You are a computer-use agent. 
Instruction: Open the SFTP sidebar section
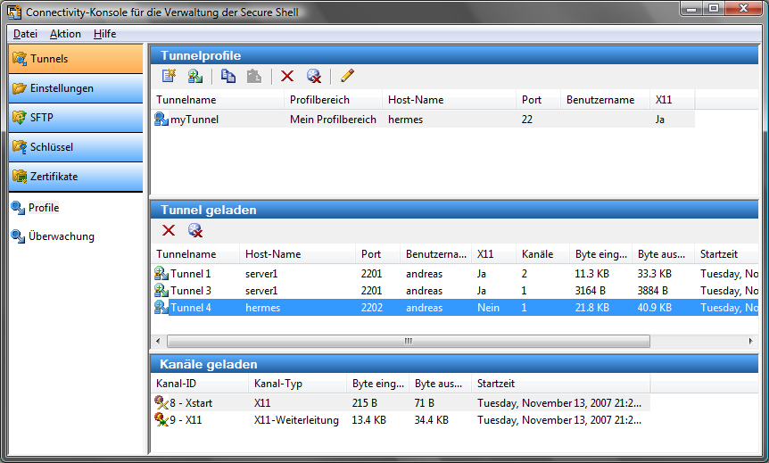[x=76, y=118]
